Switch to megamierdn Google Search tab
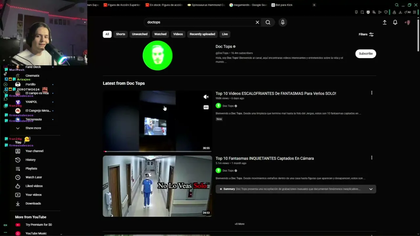The width and height of the screenshot is (420, 236). point(248,5)
